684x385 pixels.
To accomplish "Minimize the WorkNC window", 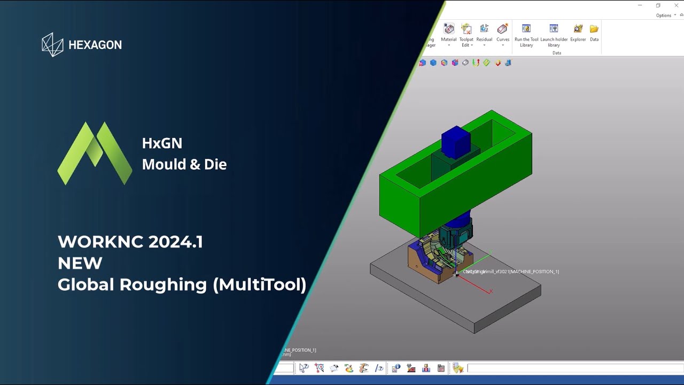I will tap(640, 5).
